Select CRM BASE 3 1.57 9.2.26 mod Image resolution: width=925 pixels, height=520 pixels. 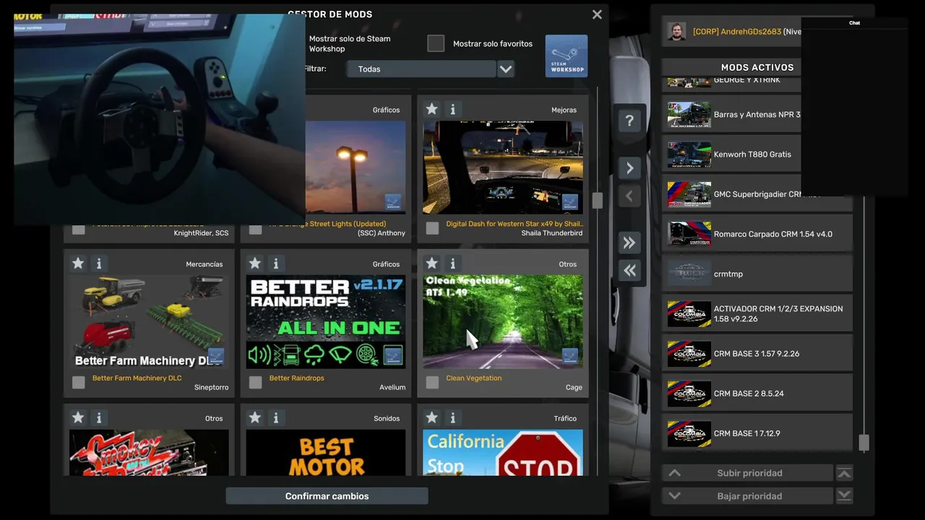click(757, 354)
